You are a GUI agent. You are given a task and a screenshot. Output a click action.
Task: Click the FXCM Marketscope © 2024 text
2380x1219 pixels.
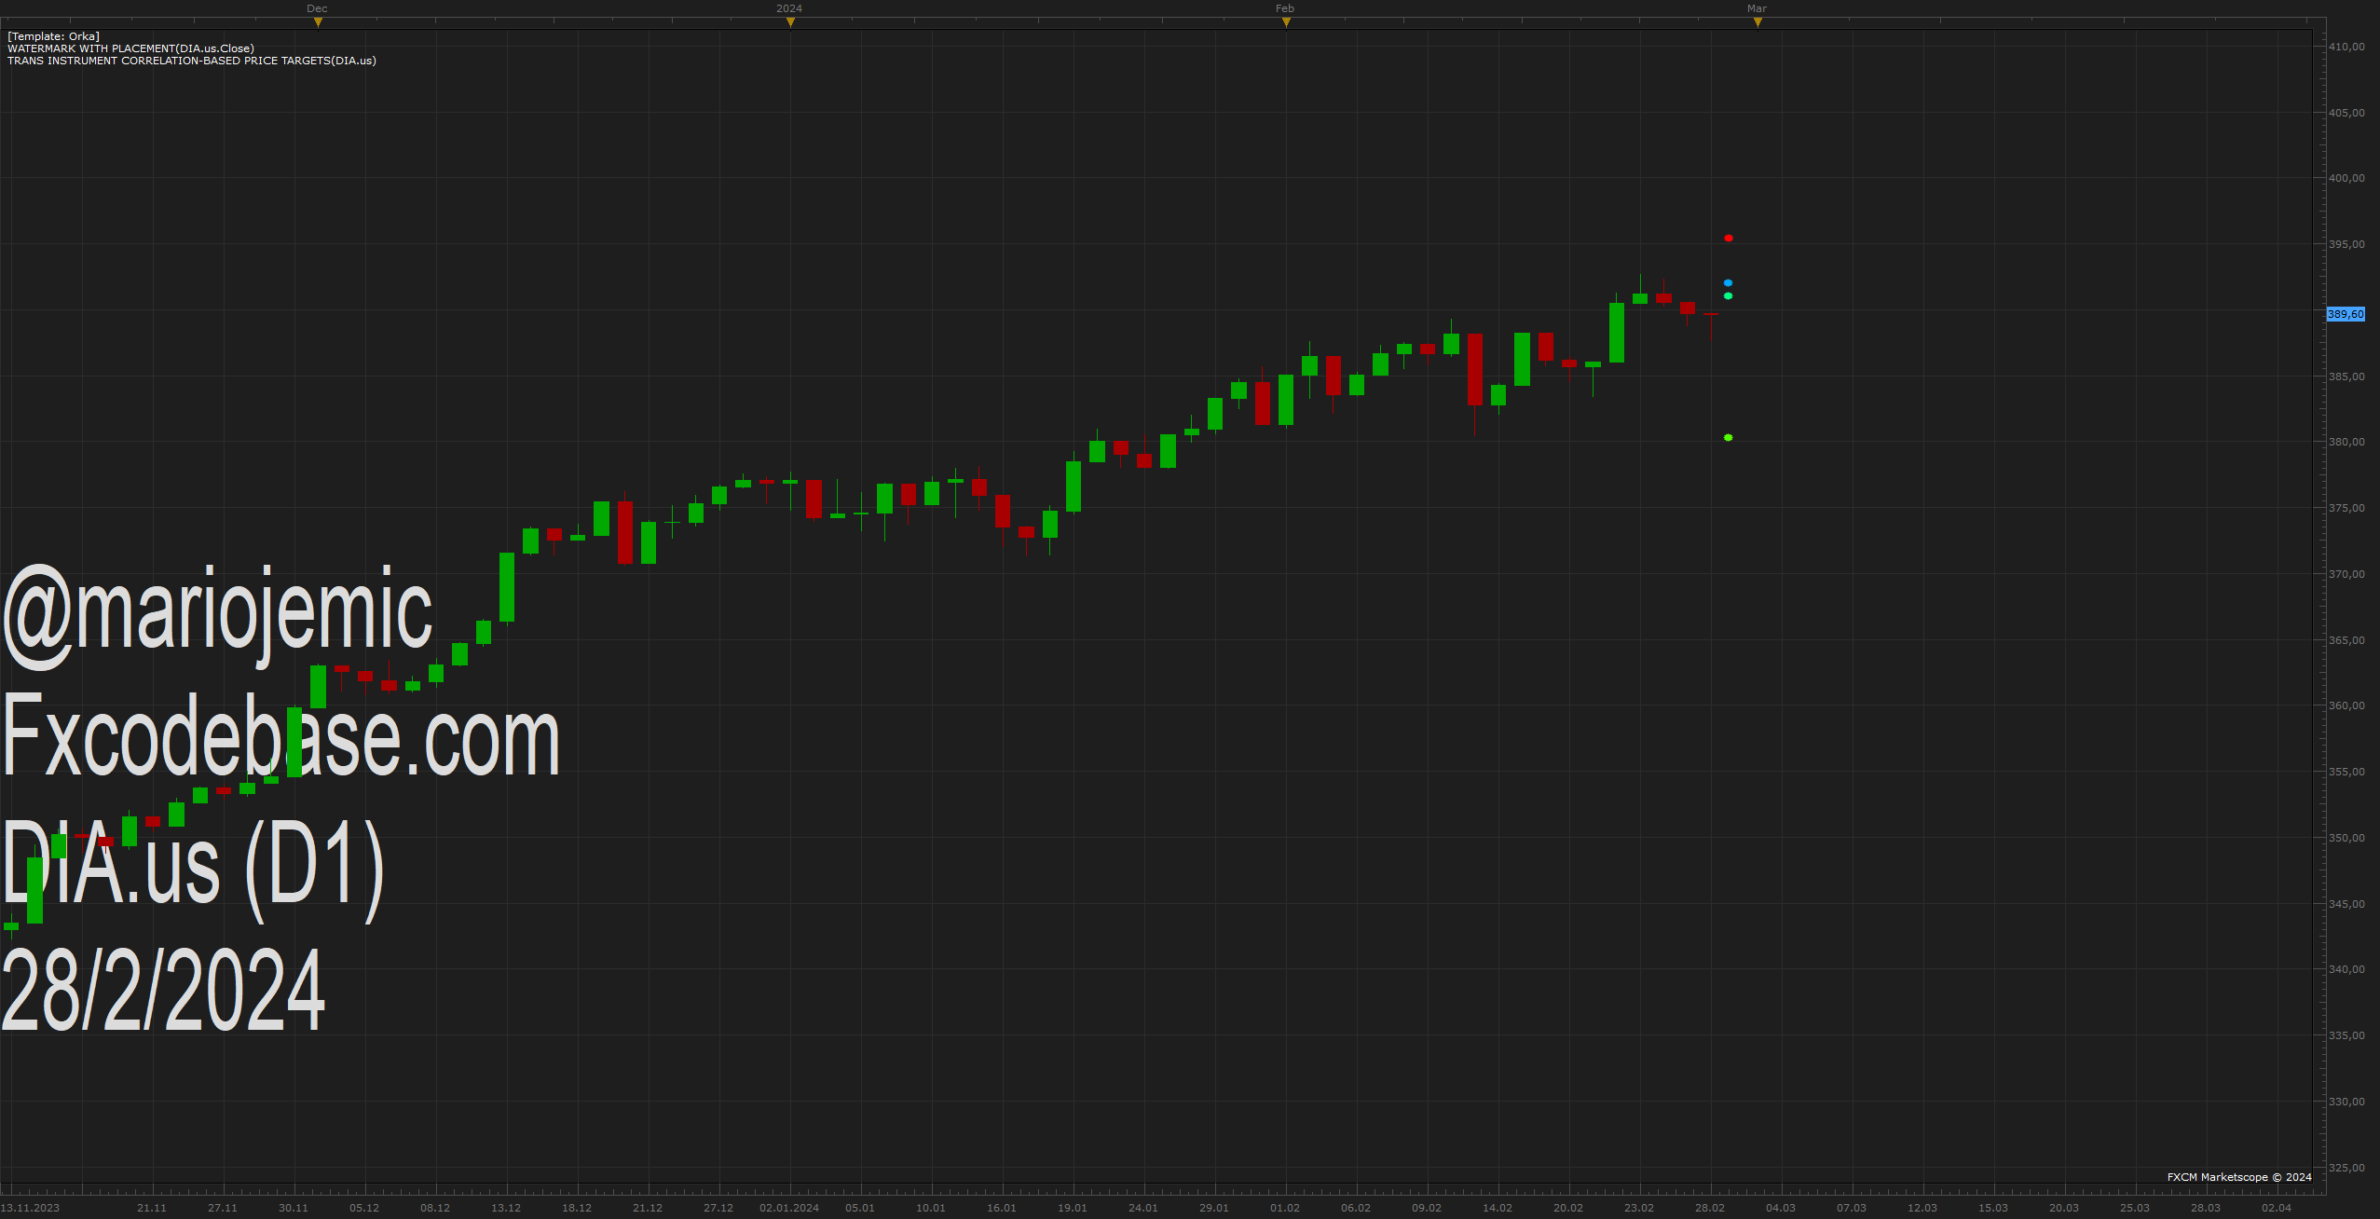[x=2239, y=1177]
